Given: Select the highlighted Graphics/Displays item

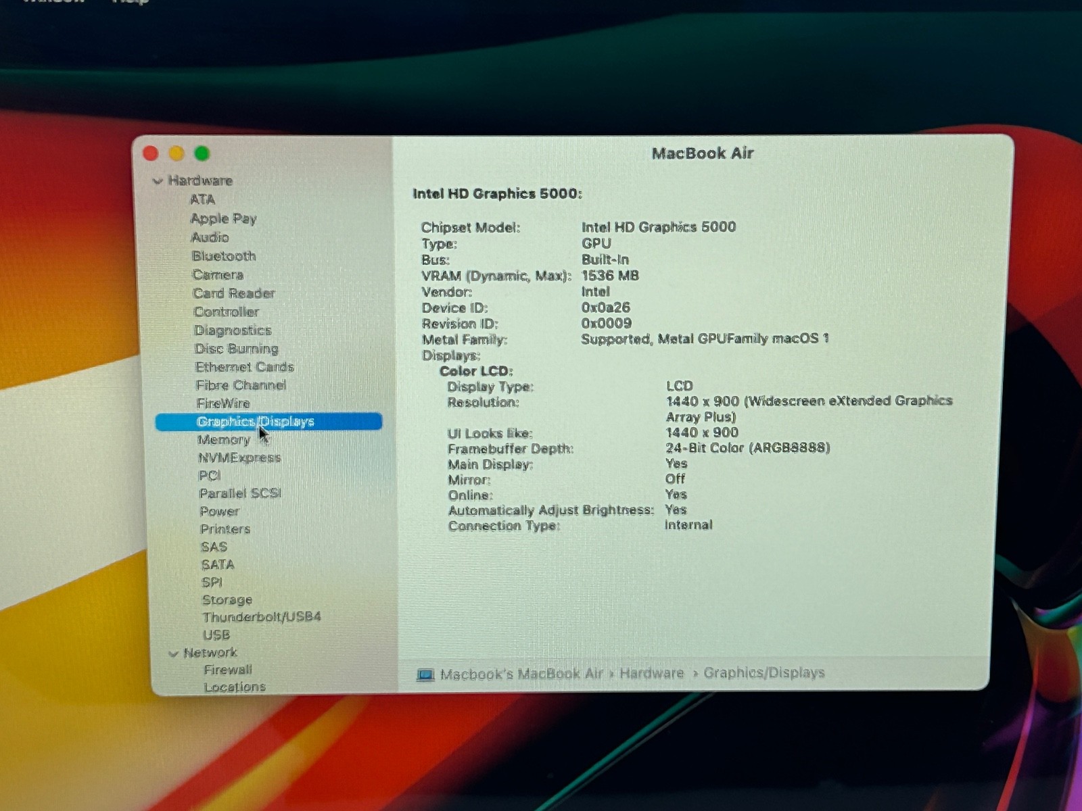Looking at the screenshot, I should [x=268, y=422].
